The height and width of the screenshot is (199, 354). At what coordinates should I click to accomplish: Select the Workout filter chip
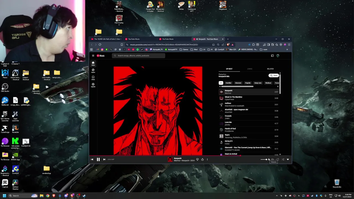[x=268, y=83]
